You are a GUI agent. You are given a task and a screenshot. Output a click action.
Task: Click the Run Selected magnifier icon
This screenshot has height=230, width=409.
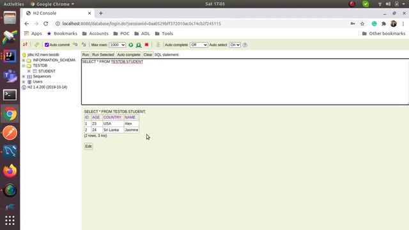click(x=139, y=45)
